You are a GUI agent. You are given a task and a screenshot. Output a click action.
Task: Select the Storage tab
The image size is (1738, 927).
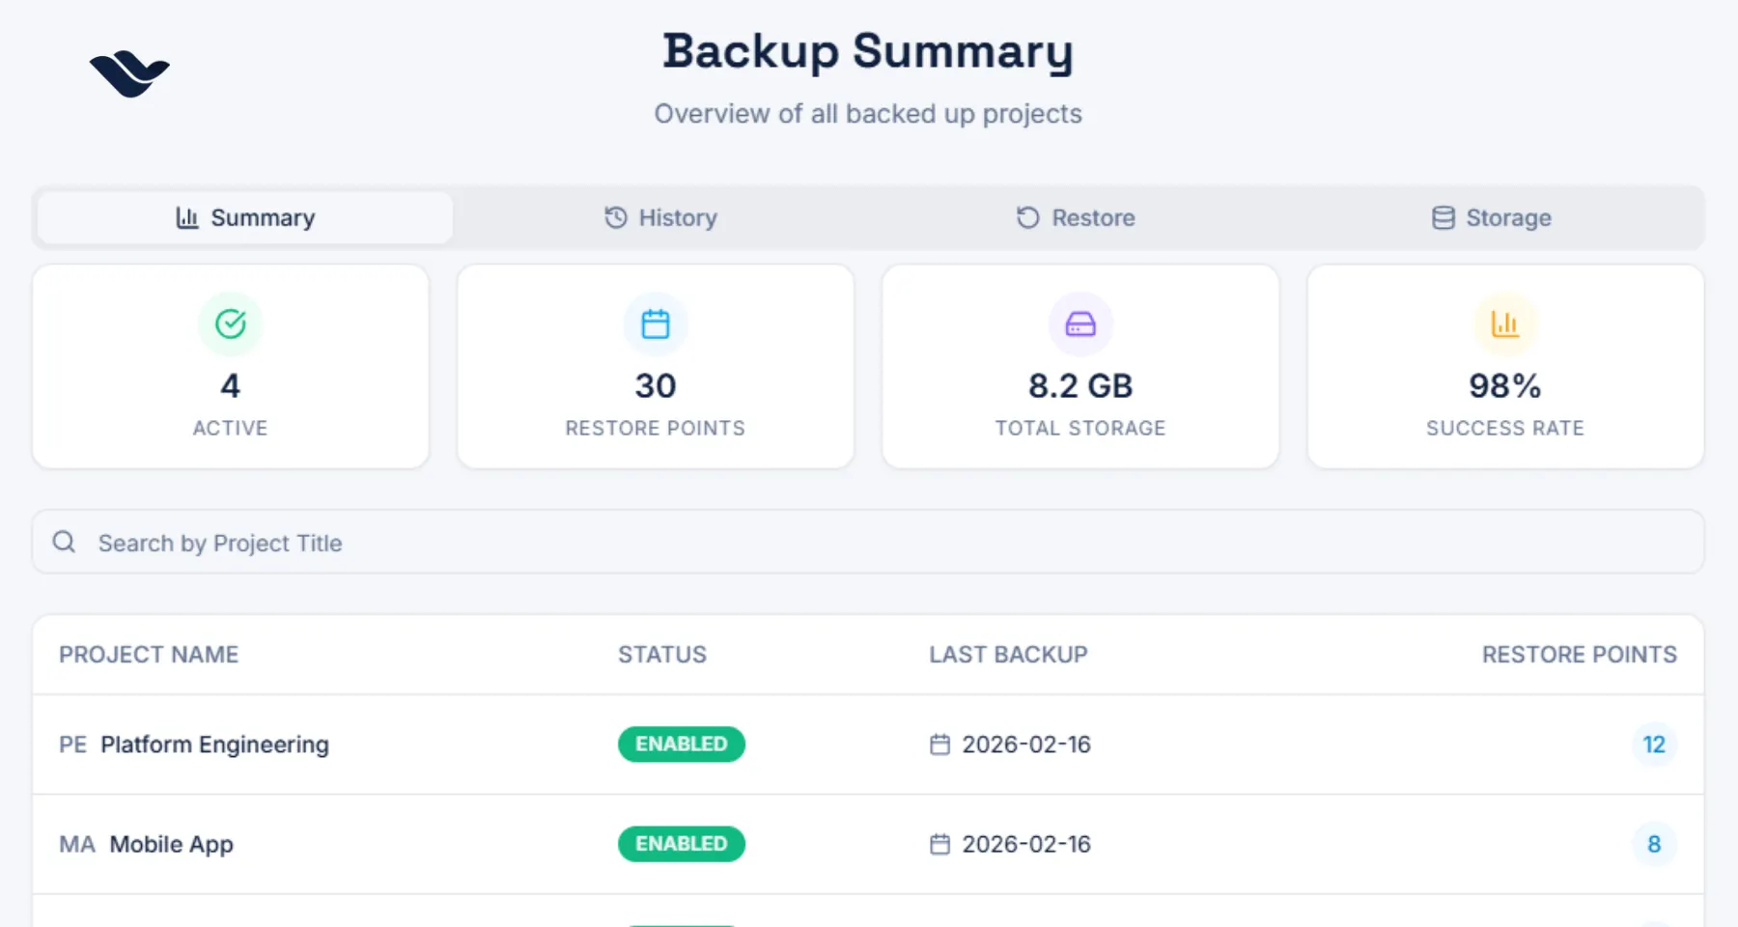click(1492, 218)
